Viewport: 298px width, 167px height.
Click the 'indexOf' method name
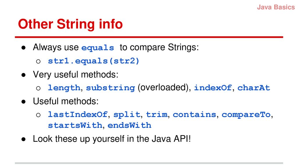tap(213, 88)
